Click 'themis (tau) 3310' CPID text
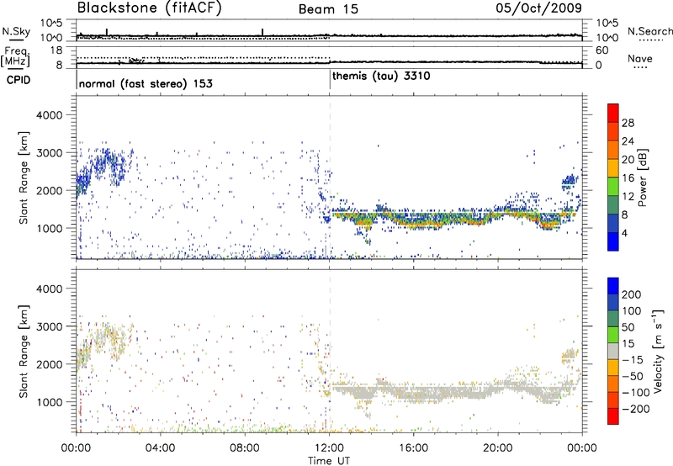Viewport: 673px width, 466px height. coord(381,77)
